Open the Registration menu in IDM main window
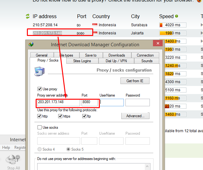Screen dimensions: 203x170 [20, 147]
